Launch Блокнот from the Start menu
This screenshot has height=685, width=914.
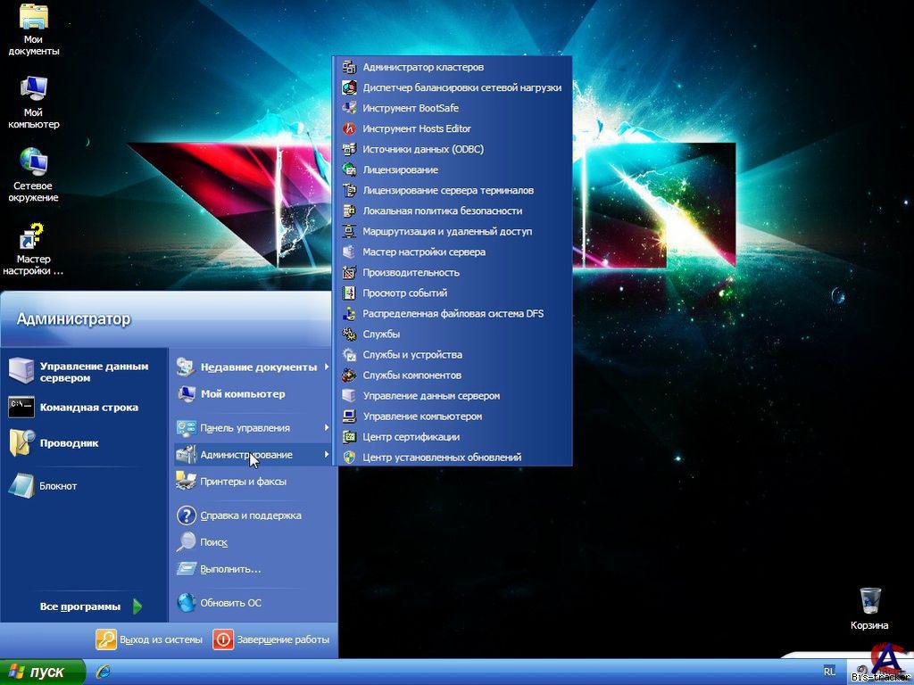coord(58,486)
